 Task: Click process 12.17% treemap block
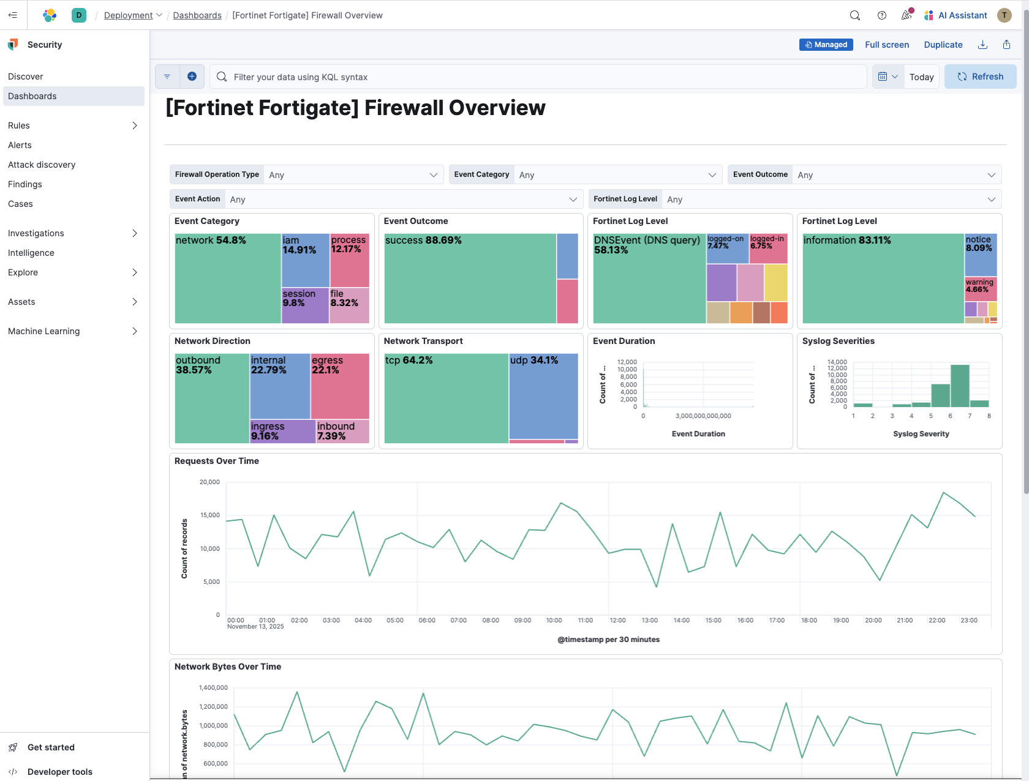tap(350, 260)
